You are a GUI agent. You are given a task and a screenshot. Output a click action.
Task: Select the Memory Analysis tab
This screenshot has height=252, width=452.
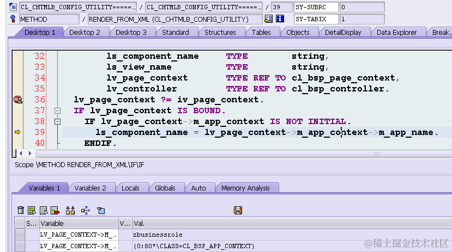[245, 188]
